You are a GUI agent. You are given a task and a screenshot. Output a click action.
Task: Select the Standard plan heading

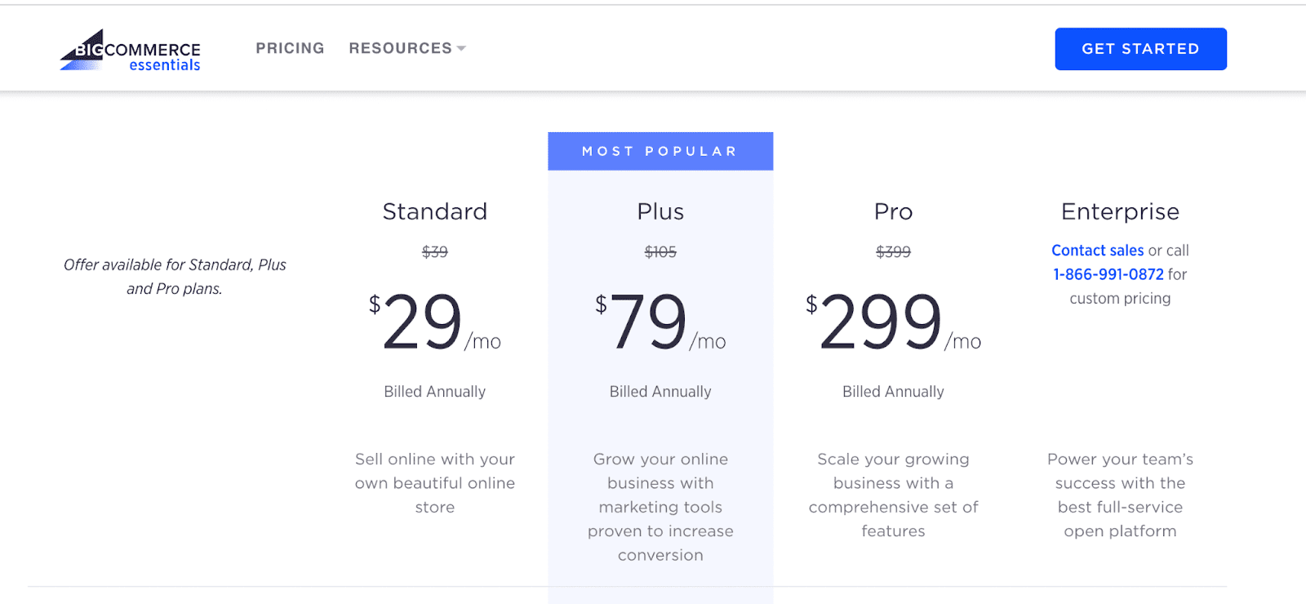coord(434,211)
